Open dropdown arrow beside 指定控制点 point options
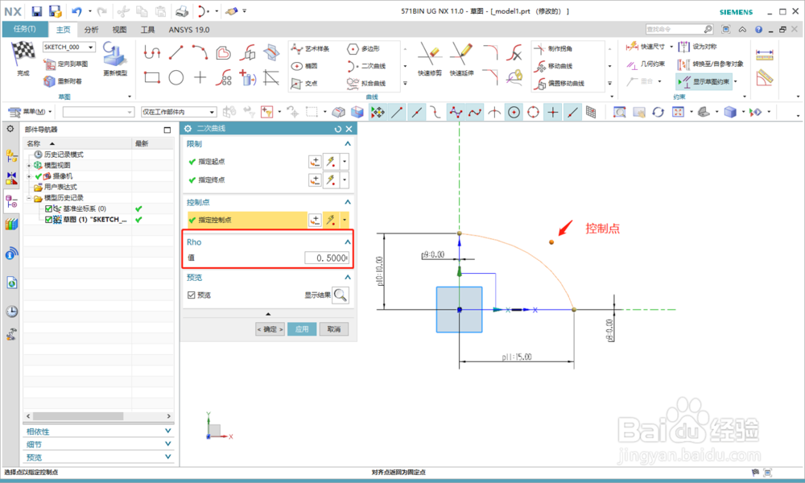Image resolution: width=805 pixels, height=483 pixels. [x=345, y=220]
